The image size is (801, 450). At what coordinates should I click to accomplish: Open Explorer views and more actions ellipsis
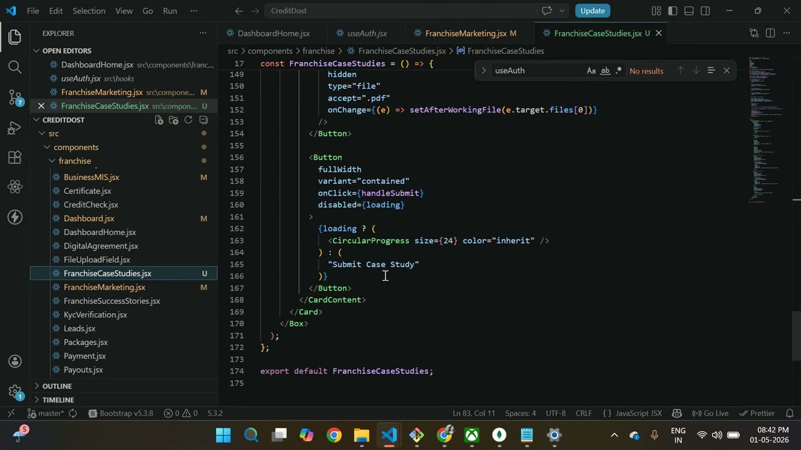203,33
